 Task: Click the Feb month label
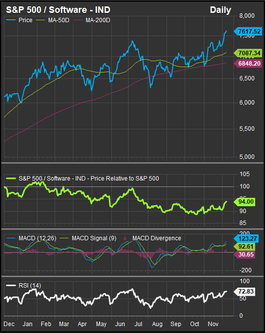46,324
